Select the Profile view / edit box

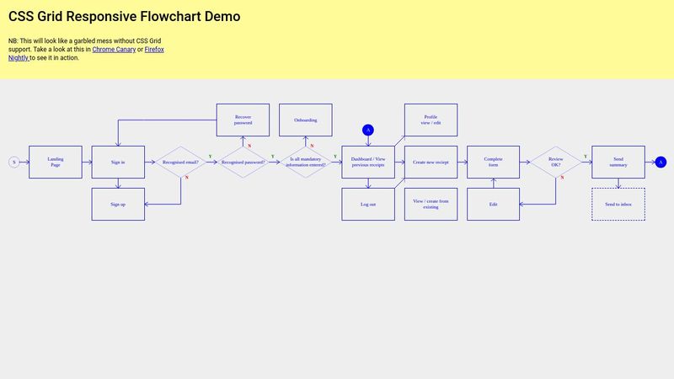pyautogui.click(x=431, y=120)
